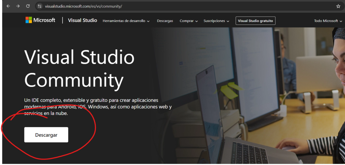The width and height of the screenshot is (345, 165).
Task: Bookmark this page with star icon
Action: pos(338,6)
